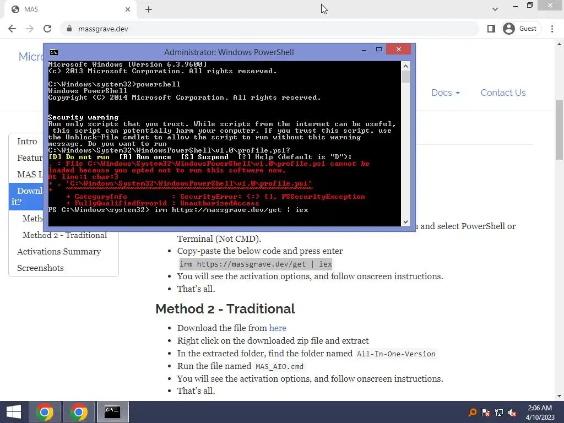The width and height of the screenshot is (564, 423).
Task: Click the PowerShell window system menu icon
Action: pyautogui.click(x=54, y=52)
